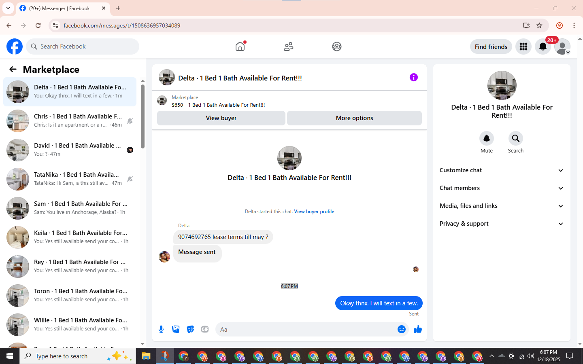Image resolution: width=583 pixels, height=364 pixels.
Task: Open the Facebook menu grid icon
Action: click(523, 47)
